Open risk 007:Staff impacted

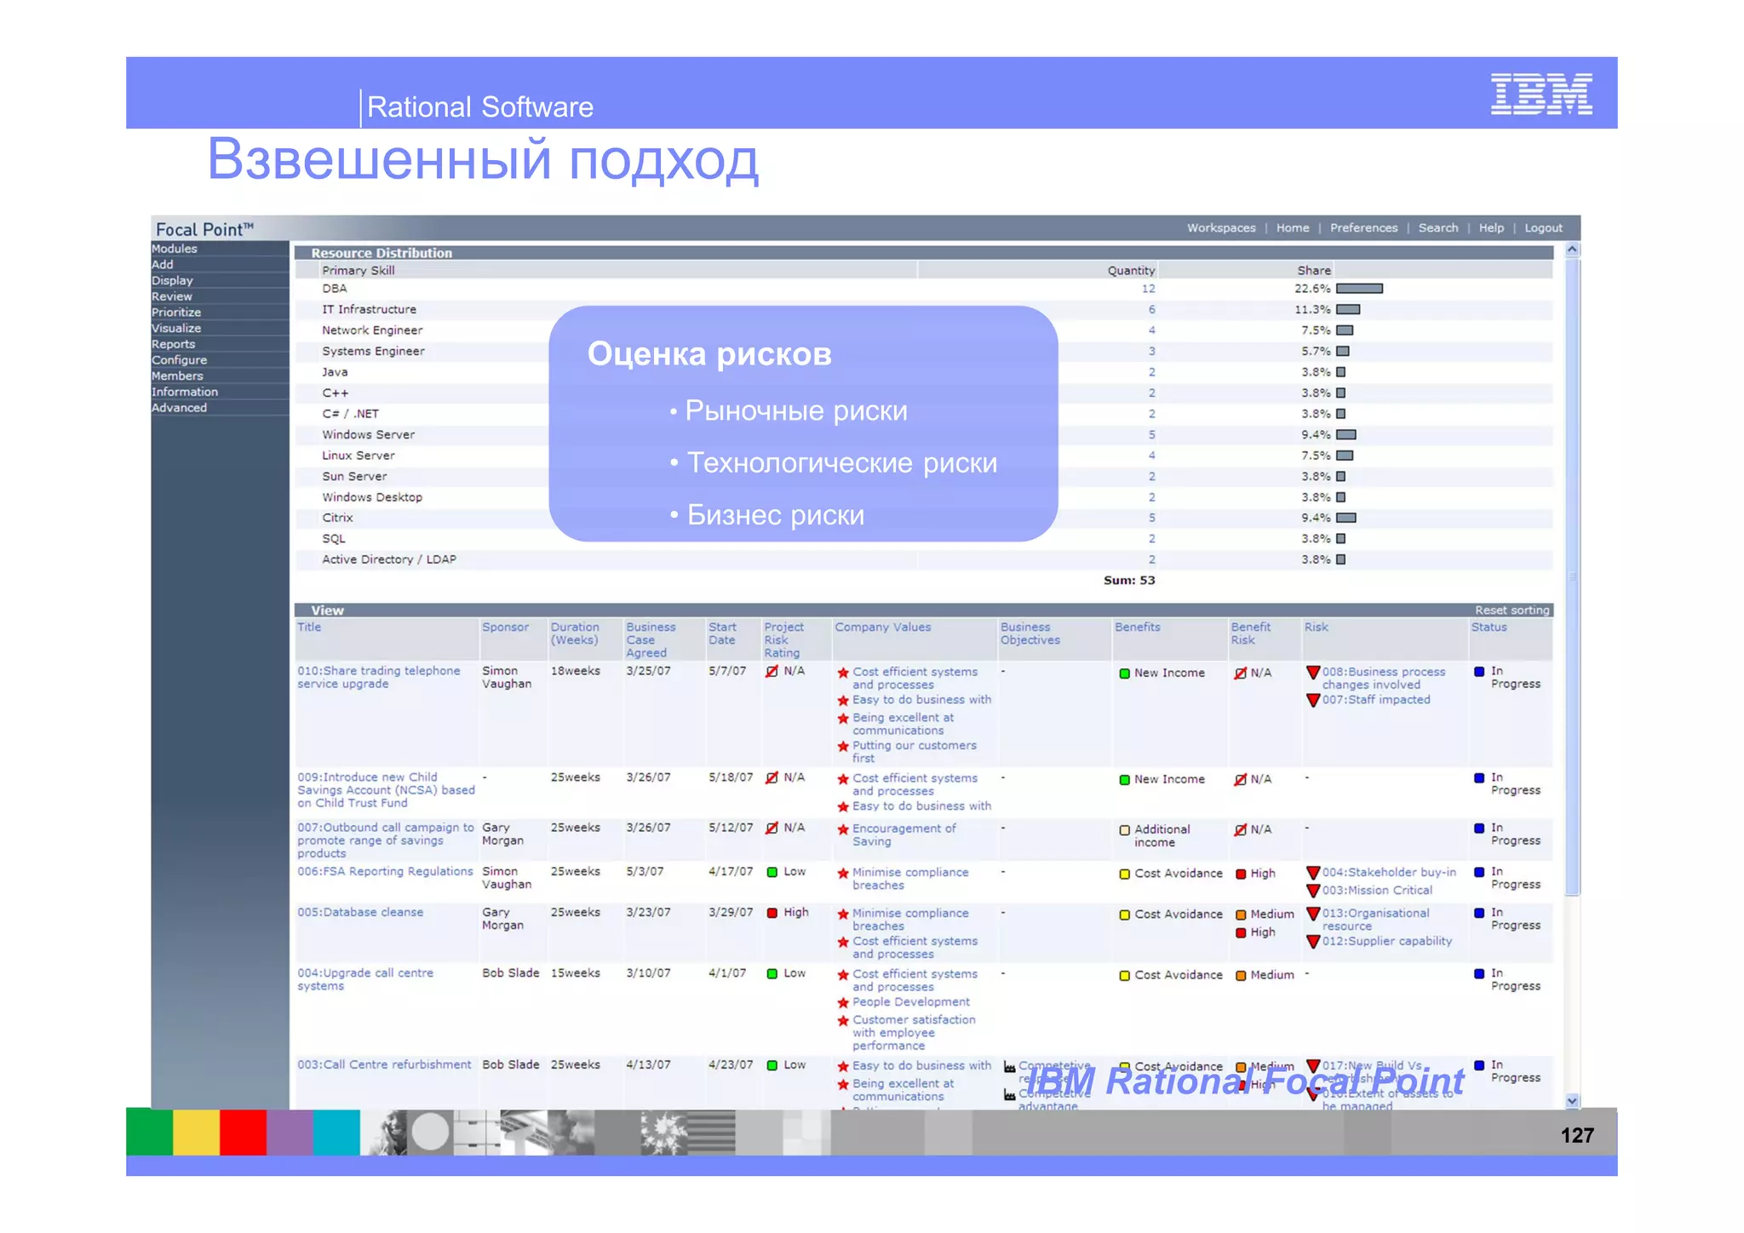[x=1376, y=700]
